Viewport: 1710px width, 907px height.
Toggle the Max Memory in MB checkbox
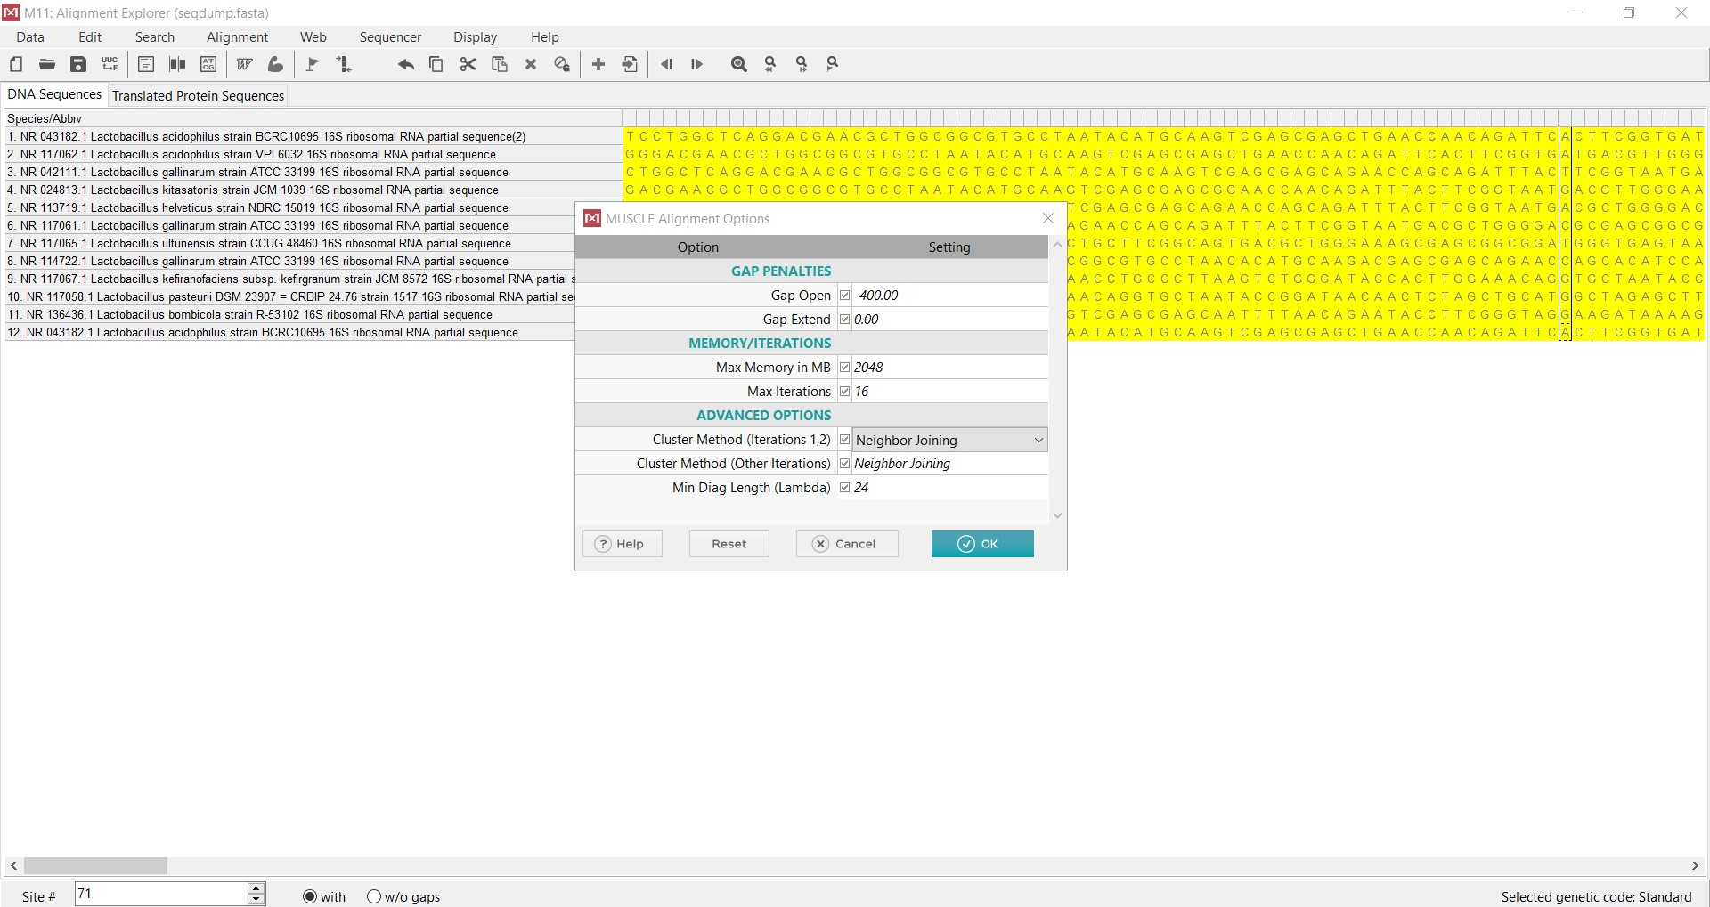pos(844,367)
